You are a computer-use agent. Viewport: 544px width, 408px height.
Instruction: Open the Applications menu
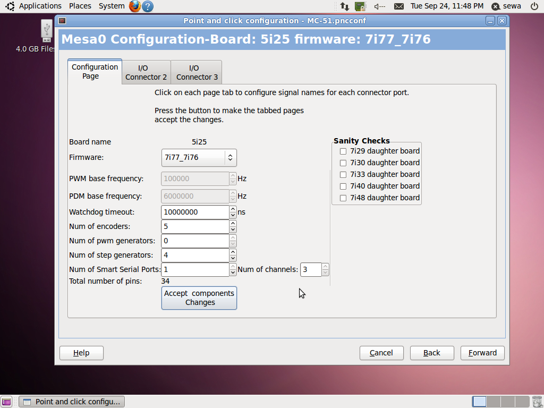[x=40, y=6]
